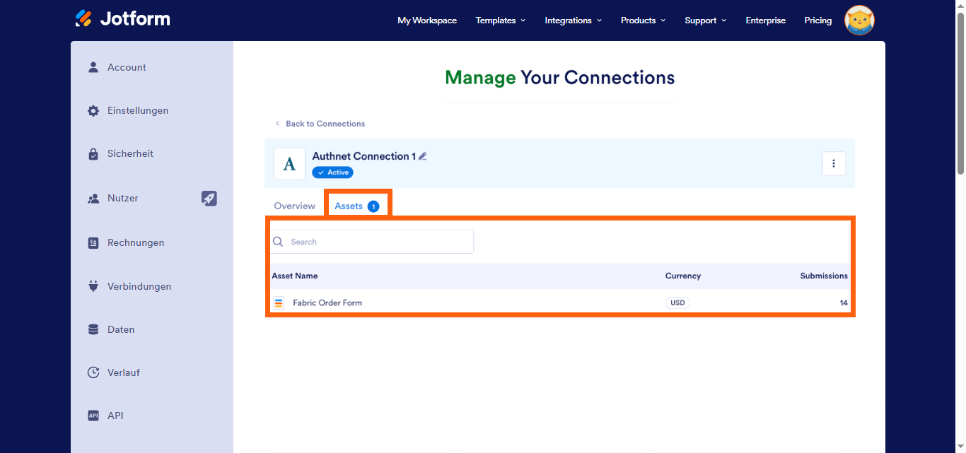Click the USD currency tag

click(x=677, y=302)
